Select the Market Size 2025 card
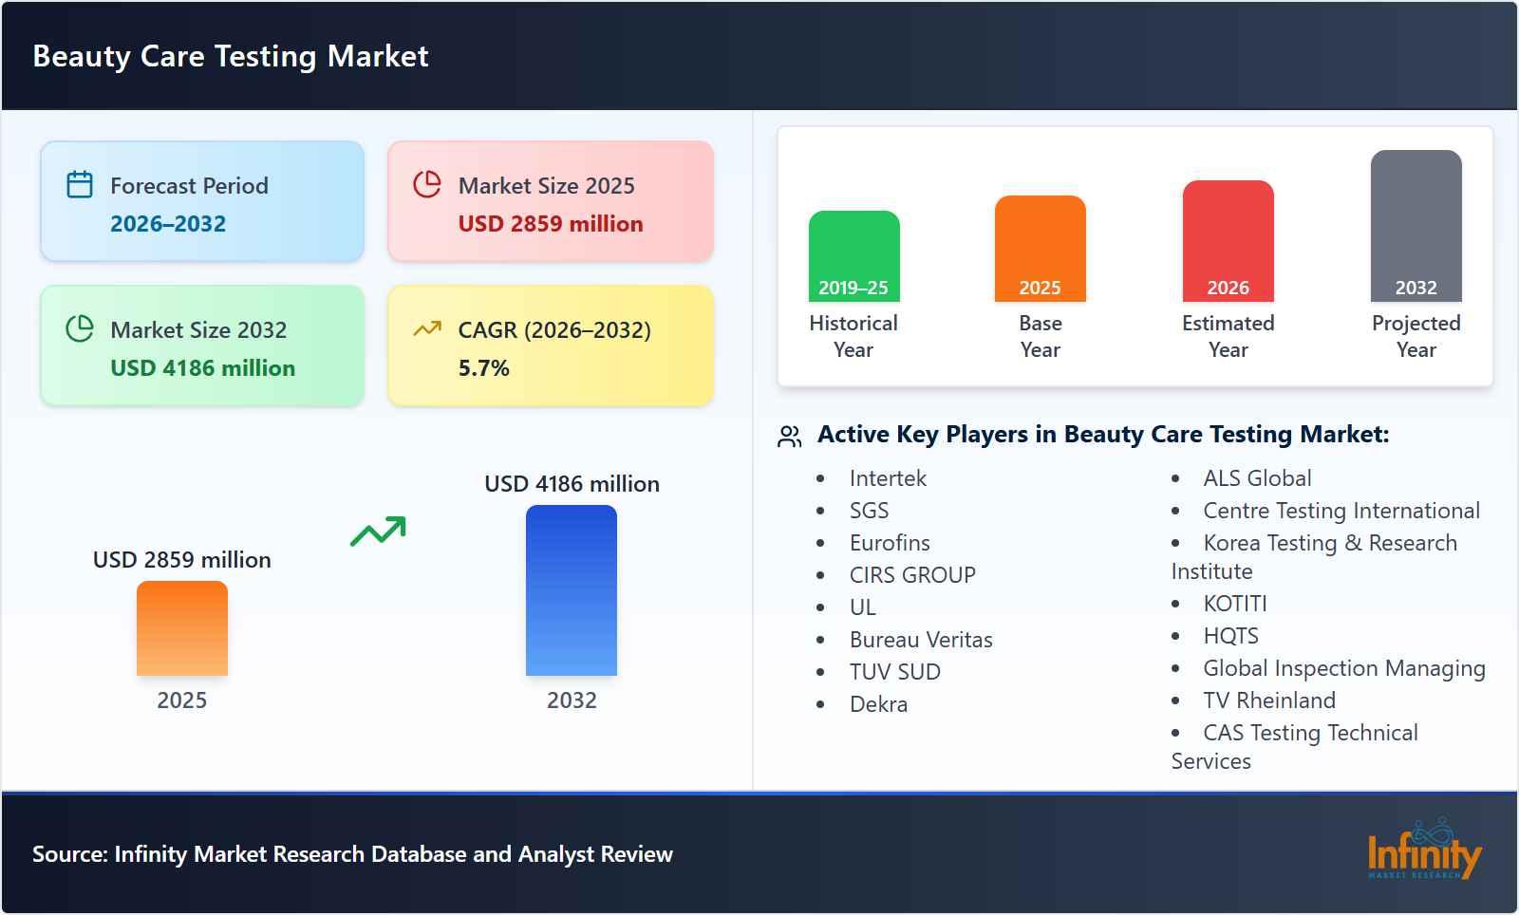Viewport: 1519px width, 915px height. click(x=551, y=201)
